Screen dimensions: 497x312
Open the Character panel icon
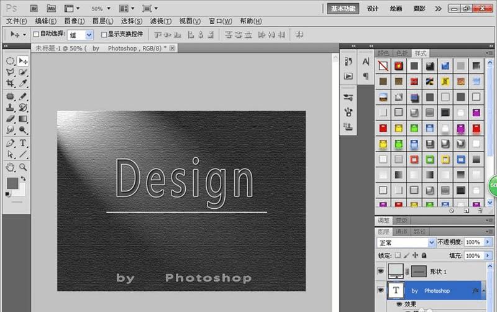[366, 62]
